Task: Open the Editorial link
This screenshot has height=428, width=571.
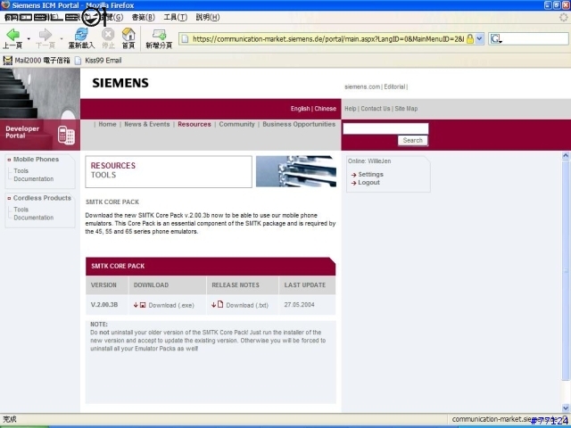Action: pos(394,86)
